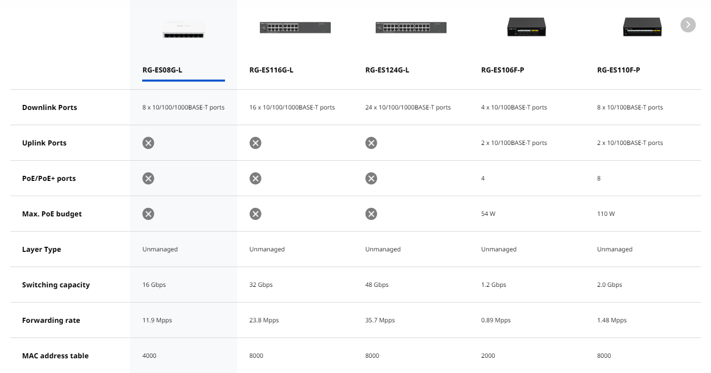Open the RG-ES08G-L product image
The height and width of the screenshot is (373, 711).
point(183,28)
